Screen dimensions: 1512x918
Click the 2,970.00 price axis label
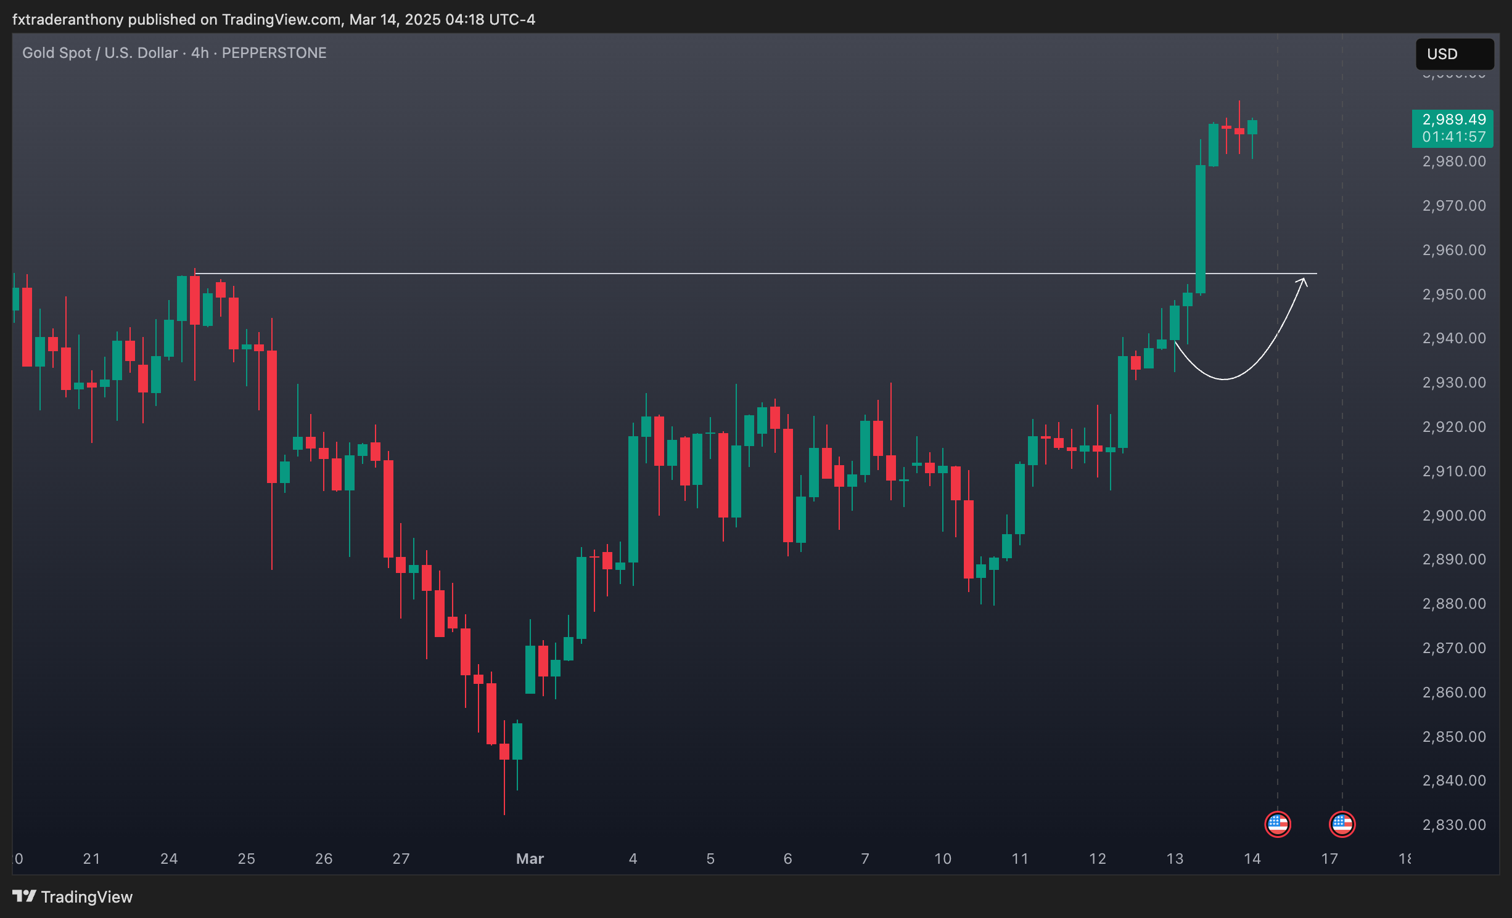(1453, 206)
